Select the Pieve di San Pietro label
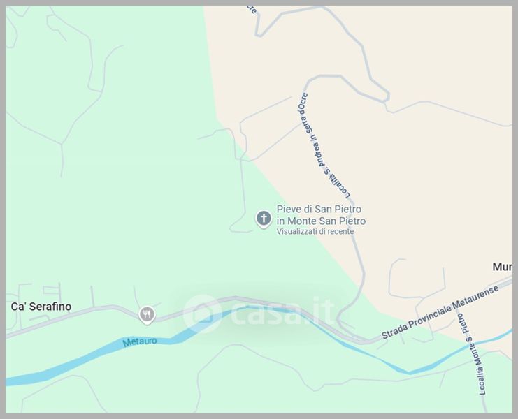The height and width of the screenshot is (419, 518). tap(319, 209)
